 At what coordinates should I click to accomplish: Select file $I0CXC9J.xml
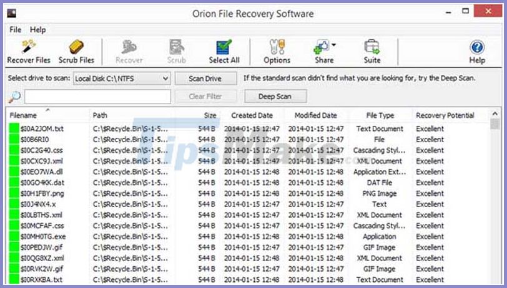tap(42, 161)
